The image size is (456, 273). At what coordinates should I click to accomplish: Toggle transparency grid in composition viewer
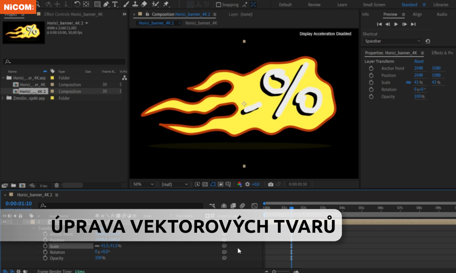tap(205, 184)
